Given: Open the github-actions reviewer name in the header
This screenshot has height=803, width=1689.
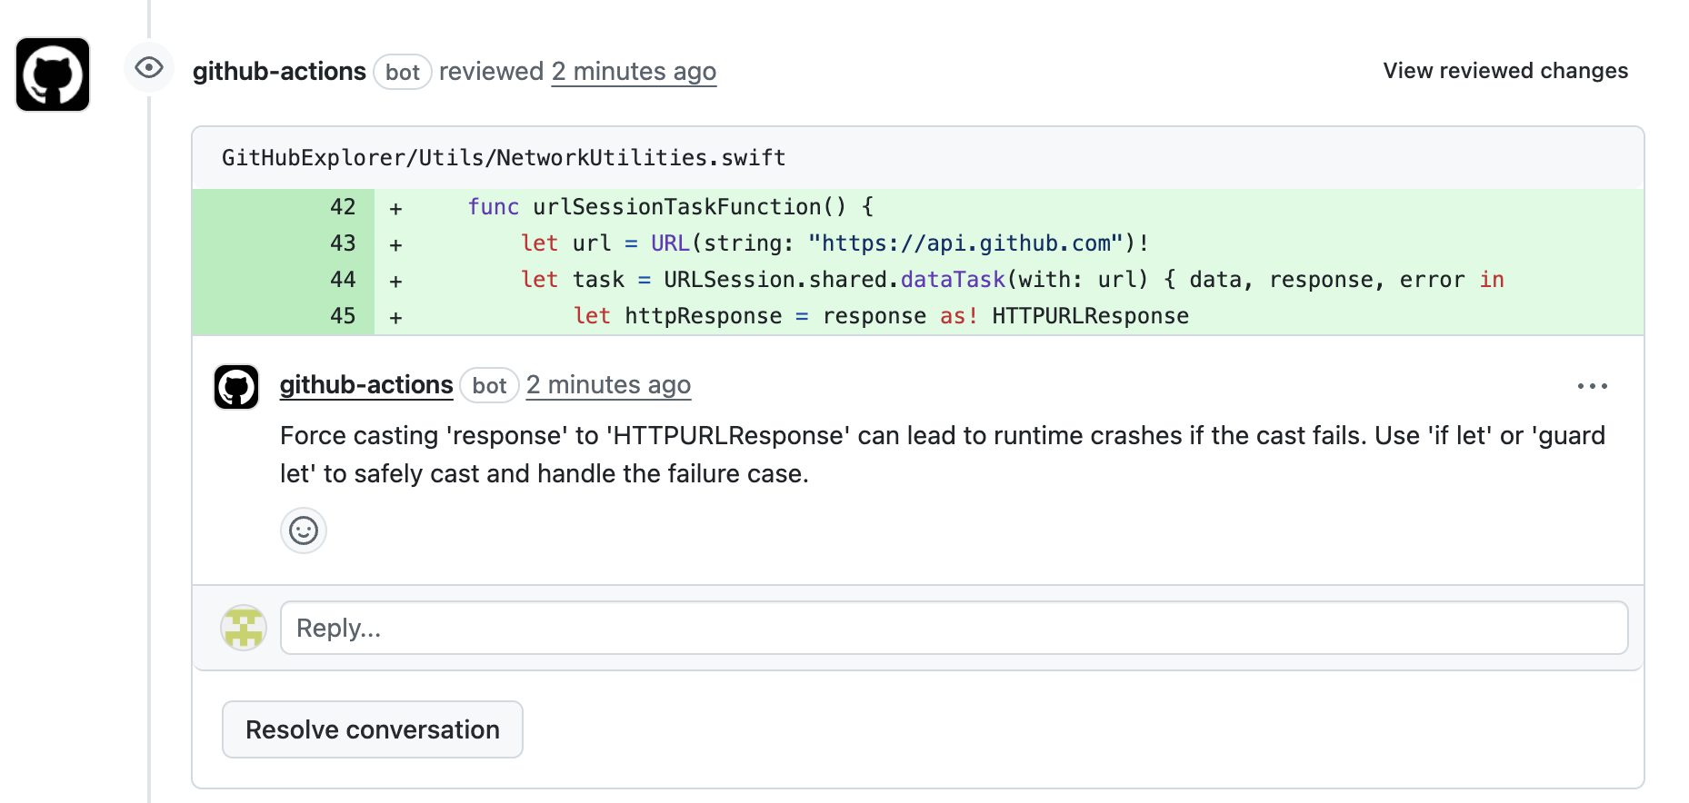Looking at the screenshot, I should pos(279,71).
